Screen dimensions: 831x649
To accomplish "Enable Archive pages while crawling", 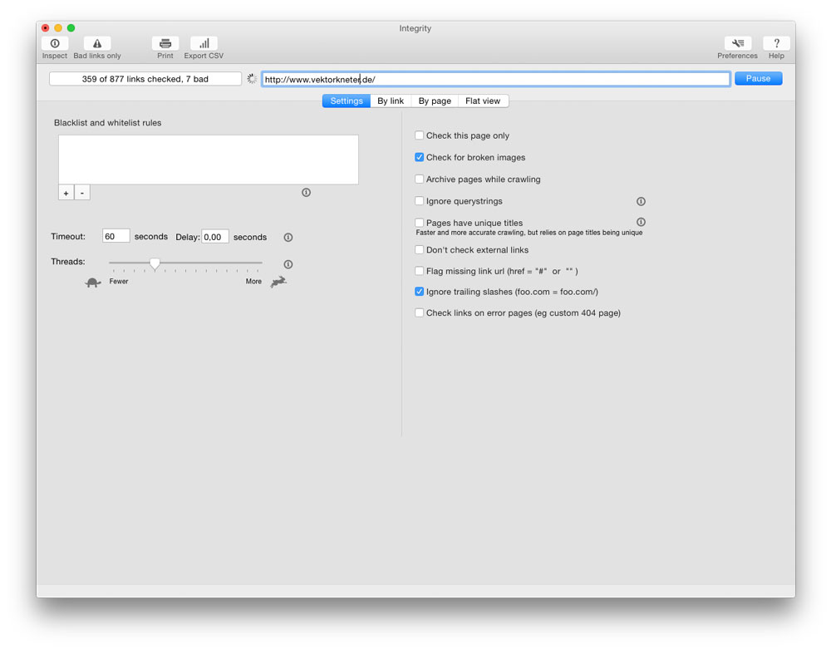I will pyautogui.click(x=419, y=179).
